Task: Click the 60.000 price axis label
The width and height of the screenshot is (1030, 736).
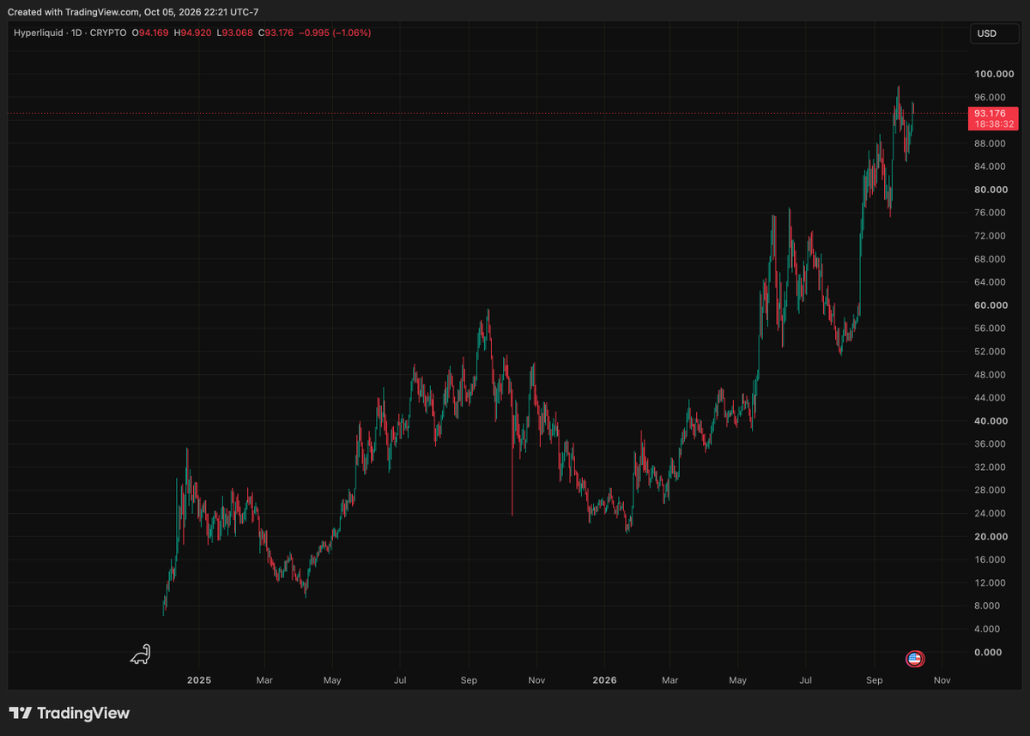Action: (993, 305)
